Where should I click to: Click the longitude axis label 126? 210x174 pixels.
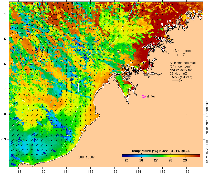[x=186, y=171]
